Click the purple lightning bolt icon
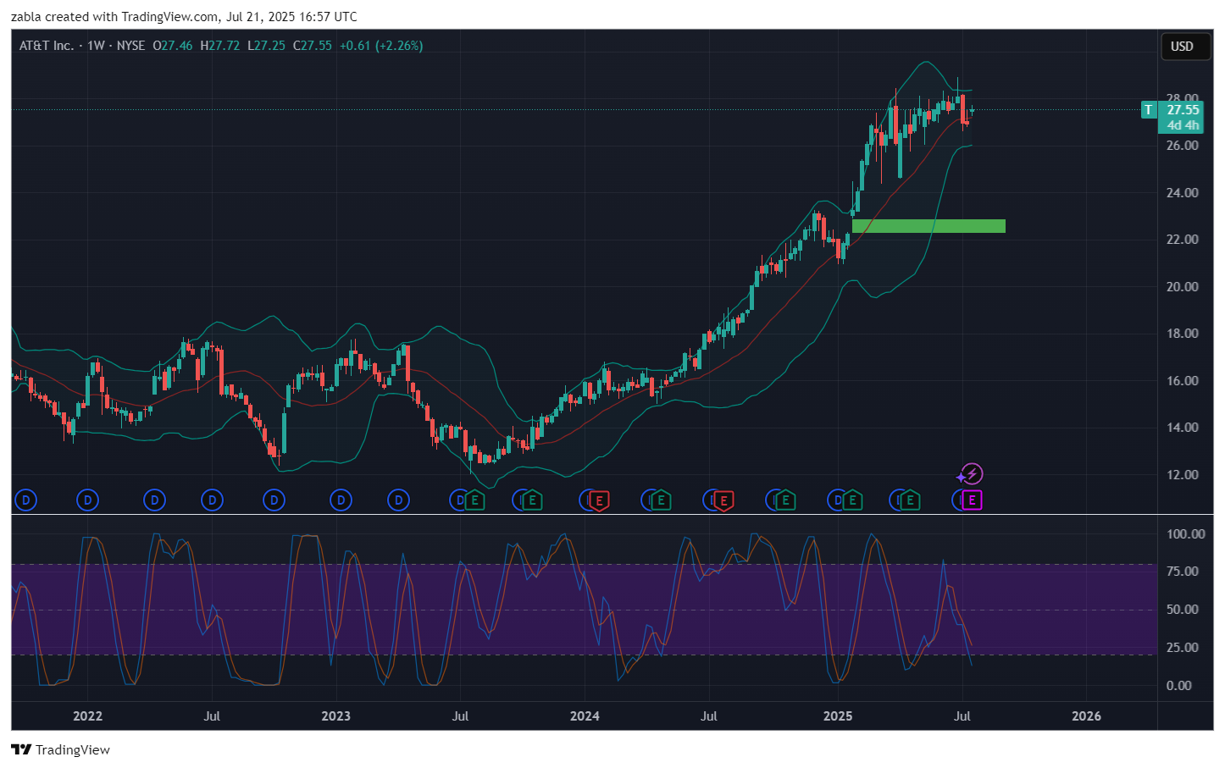 point(972,474)
